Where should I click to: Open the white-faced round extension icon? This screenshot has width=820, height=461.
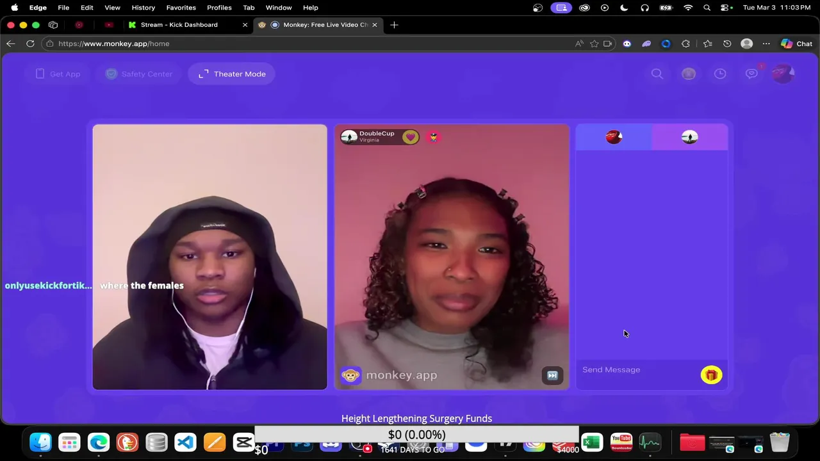coord(627,44)
